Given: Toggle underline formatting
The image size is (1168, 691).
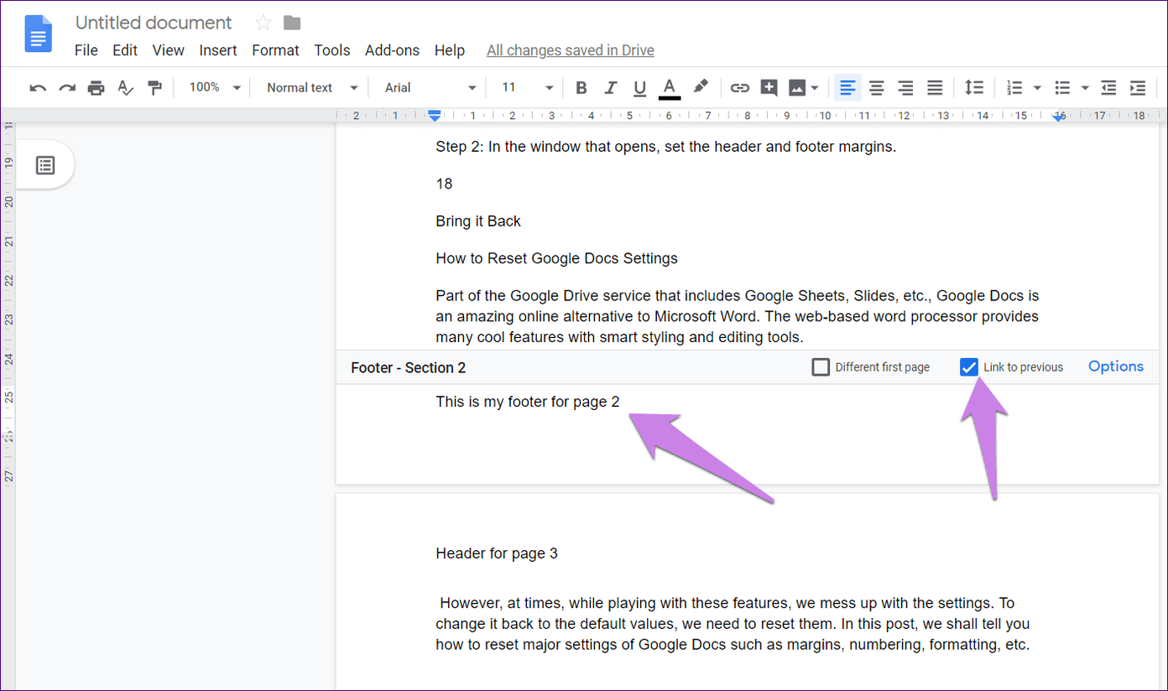Looking at the screenshot, I should (639, 88).
